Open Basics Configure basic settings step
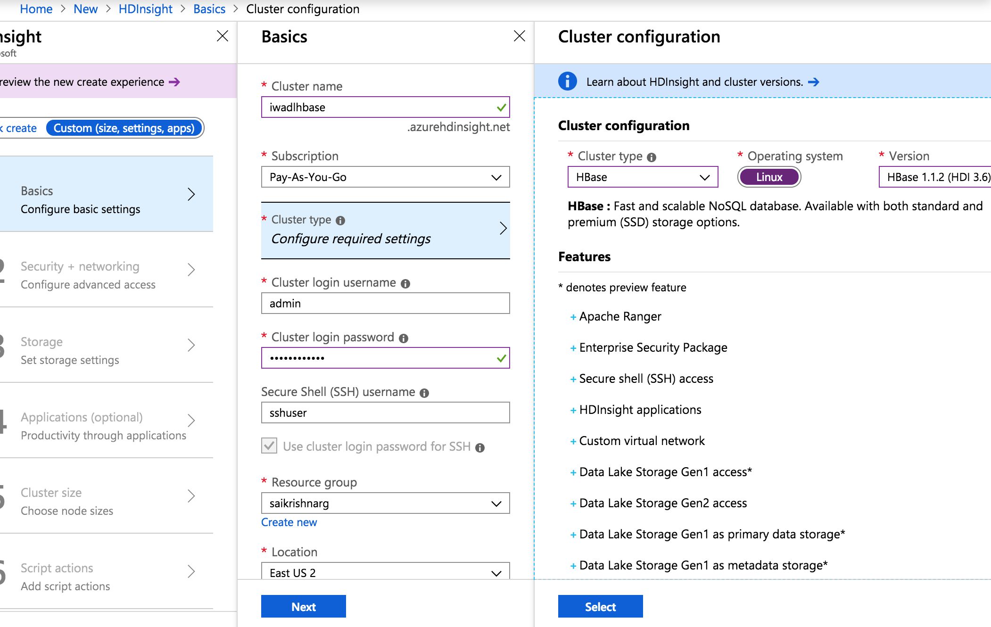Screen dimensions: 991x627 coord(107,194)
